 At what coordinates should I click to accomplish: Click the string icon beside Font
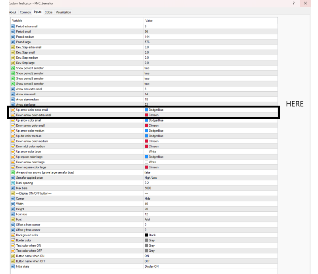pos(13,220)
